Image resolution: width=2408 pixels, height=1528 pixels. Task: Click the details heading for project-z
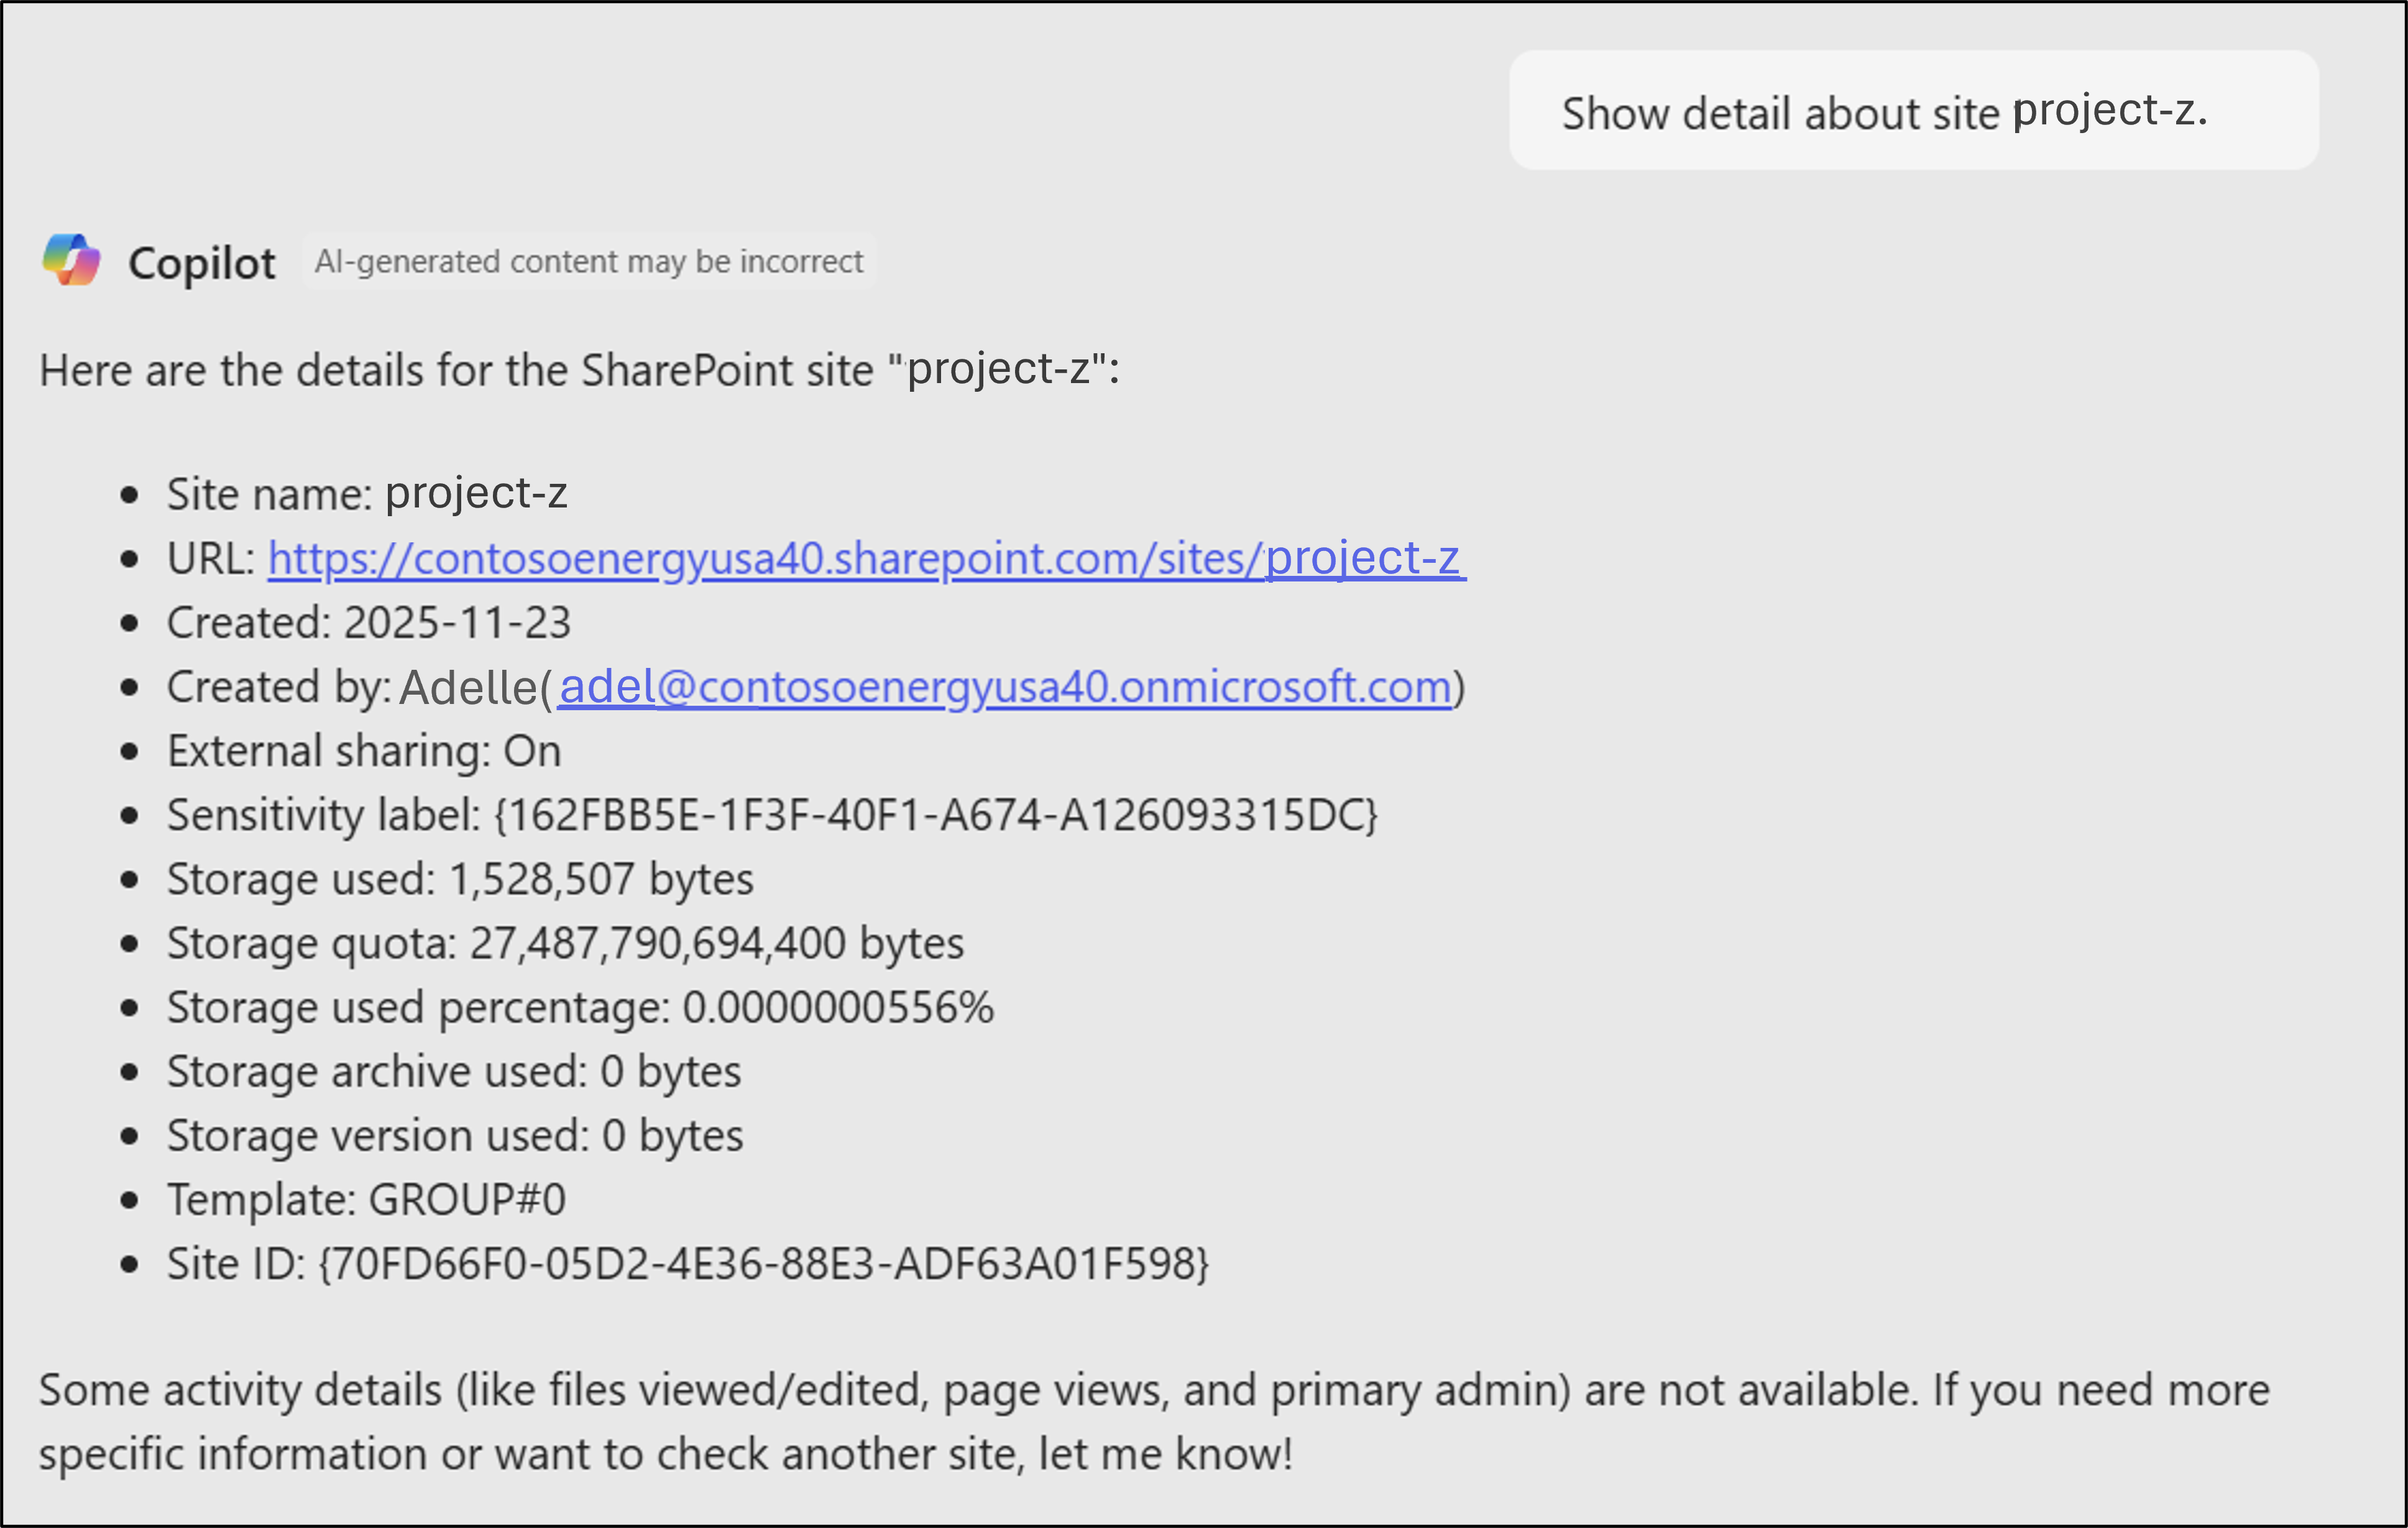coord(580,369)
